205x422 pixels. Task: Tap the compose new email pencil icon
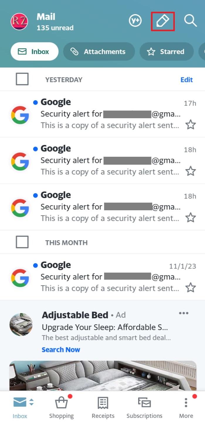tap(163, 21)
